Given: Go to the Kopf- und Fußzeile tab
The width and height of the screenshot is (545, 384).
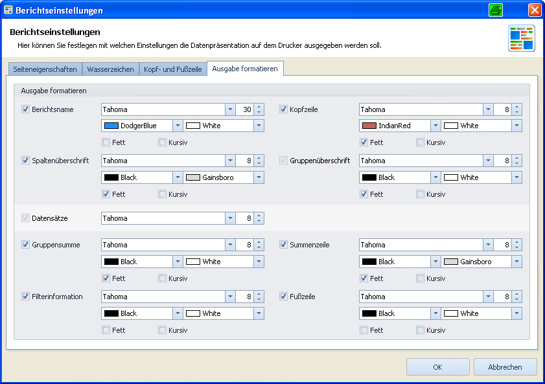Looking at the screenshot, I should [x=173, y=69].
